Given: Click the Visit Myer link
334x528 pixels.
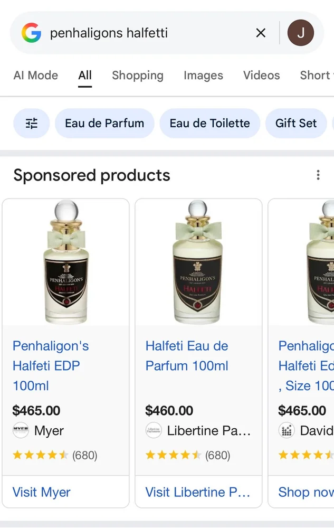Looking at the screenshot, I should 42,492.
